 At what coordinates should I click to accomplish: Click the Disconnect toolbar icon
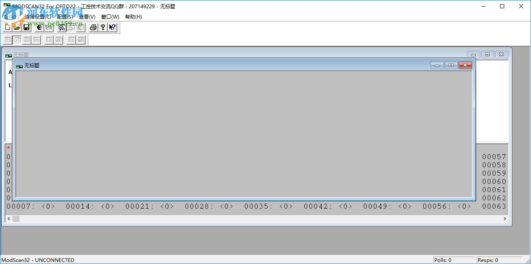49,27
